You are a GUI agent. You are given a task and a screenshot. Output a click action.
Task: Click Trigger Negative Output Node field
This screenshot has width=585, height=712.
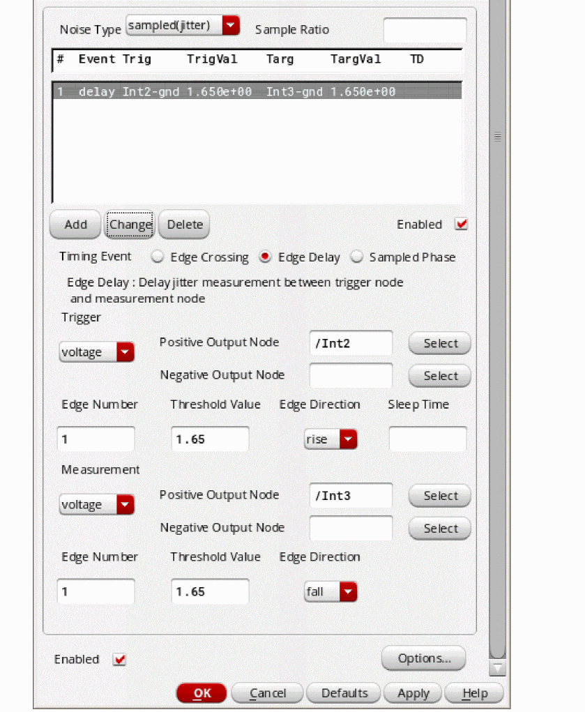[351, 375]
